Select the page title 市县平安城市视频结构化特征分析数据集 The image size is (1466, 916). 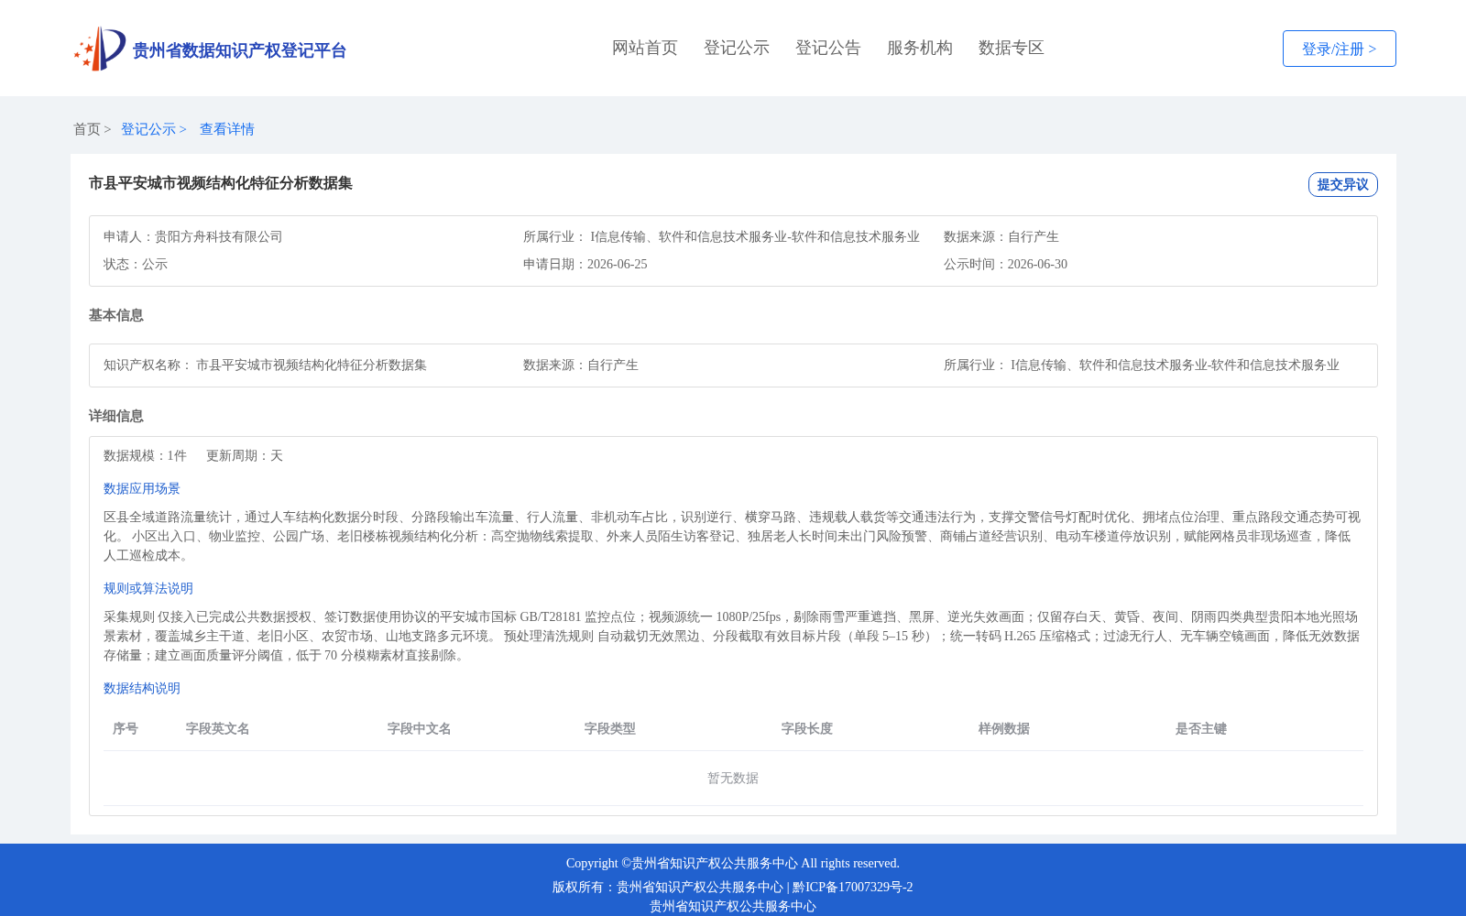coord(221,183)
